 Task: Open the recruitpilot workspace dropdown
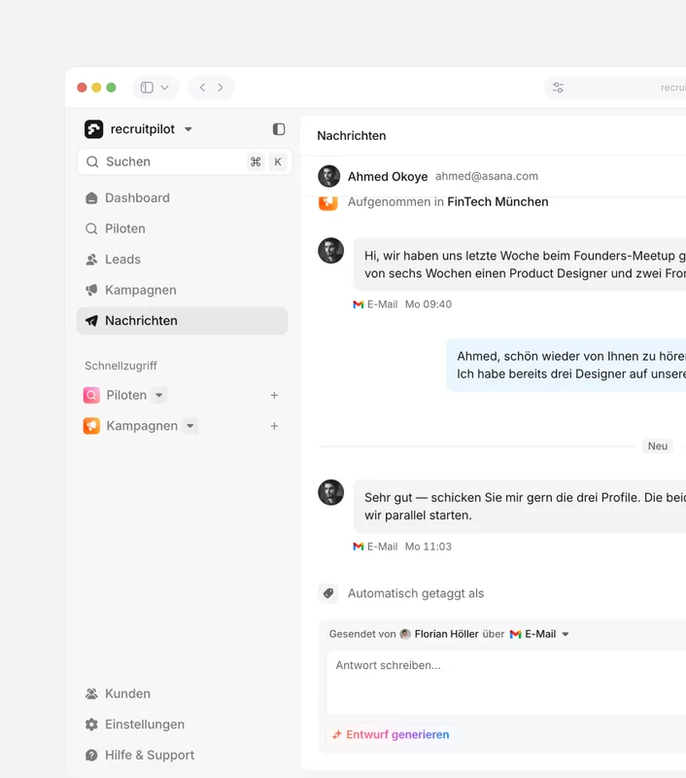[x=188, y=129]
